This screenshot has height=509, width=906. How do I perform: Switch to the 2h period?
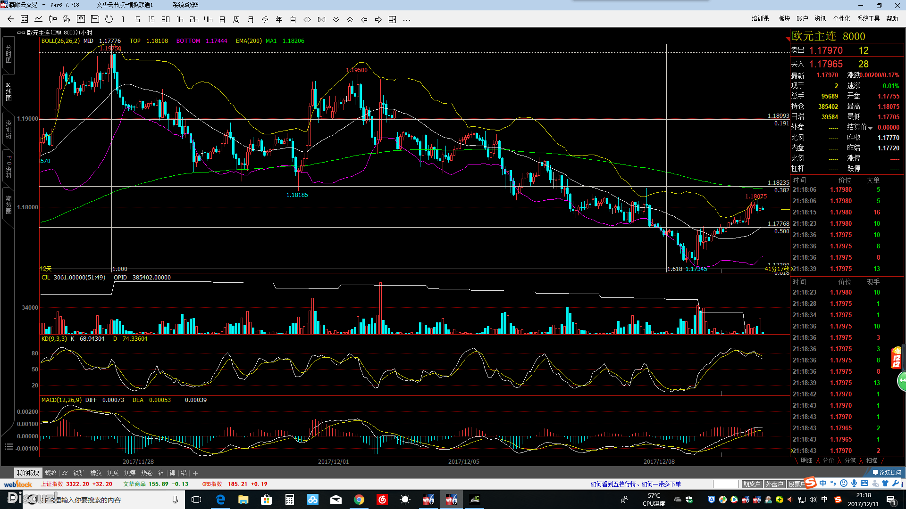point(194,19)
